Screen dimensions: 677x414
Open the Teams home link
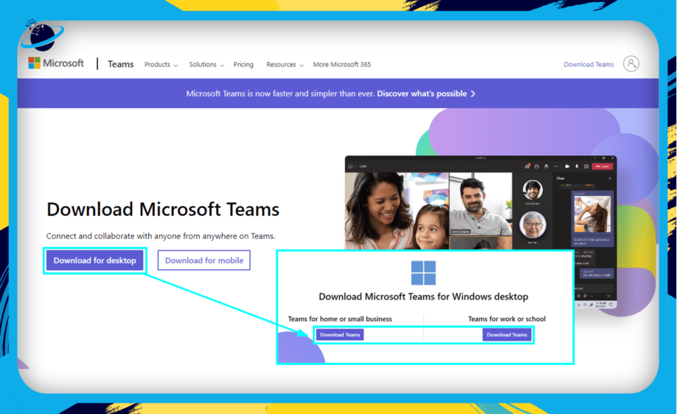tap(120, 64)
